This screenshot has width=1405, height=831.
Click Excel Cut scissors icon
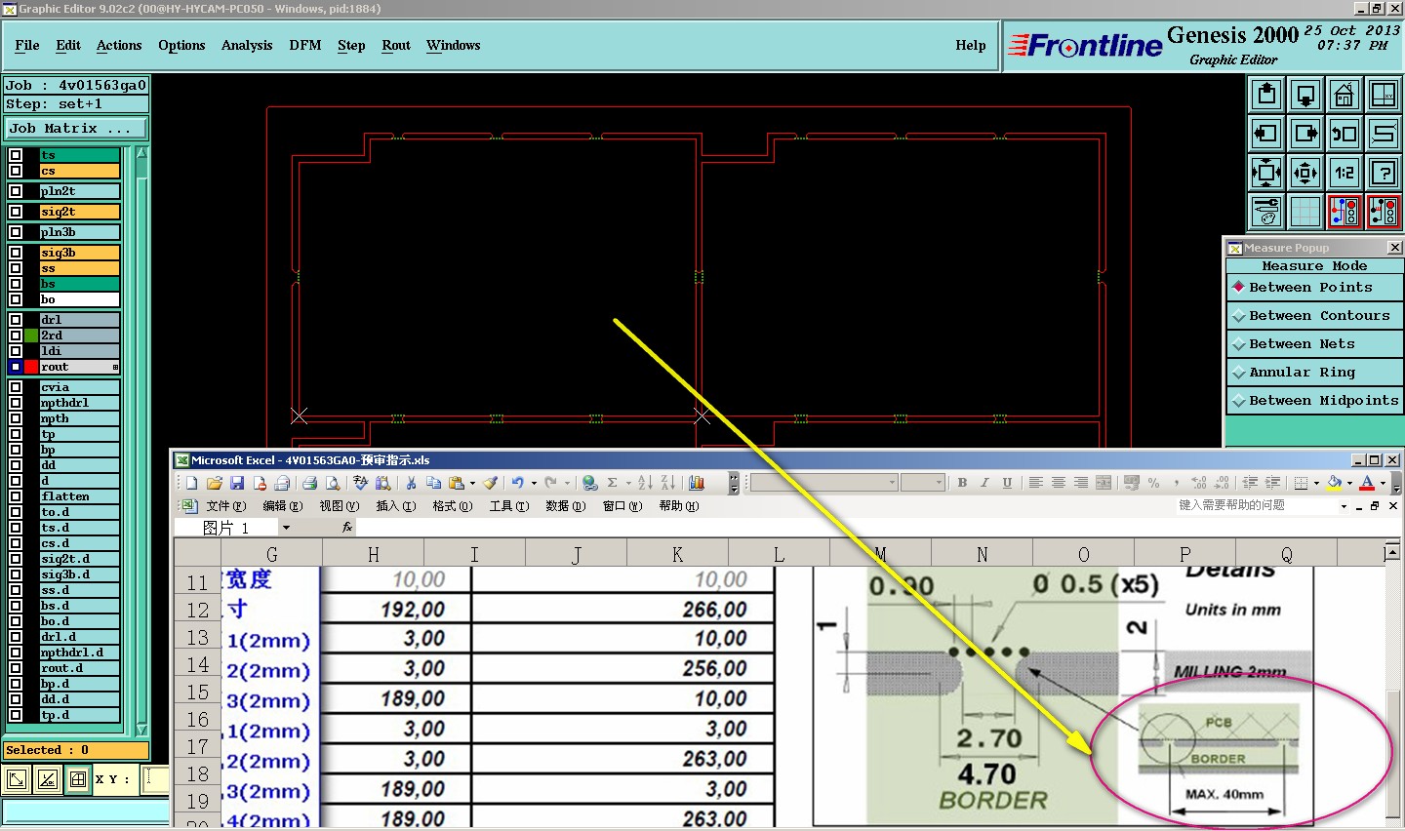point(411,483)
